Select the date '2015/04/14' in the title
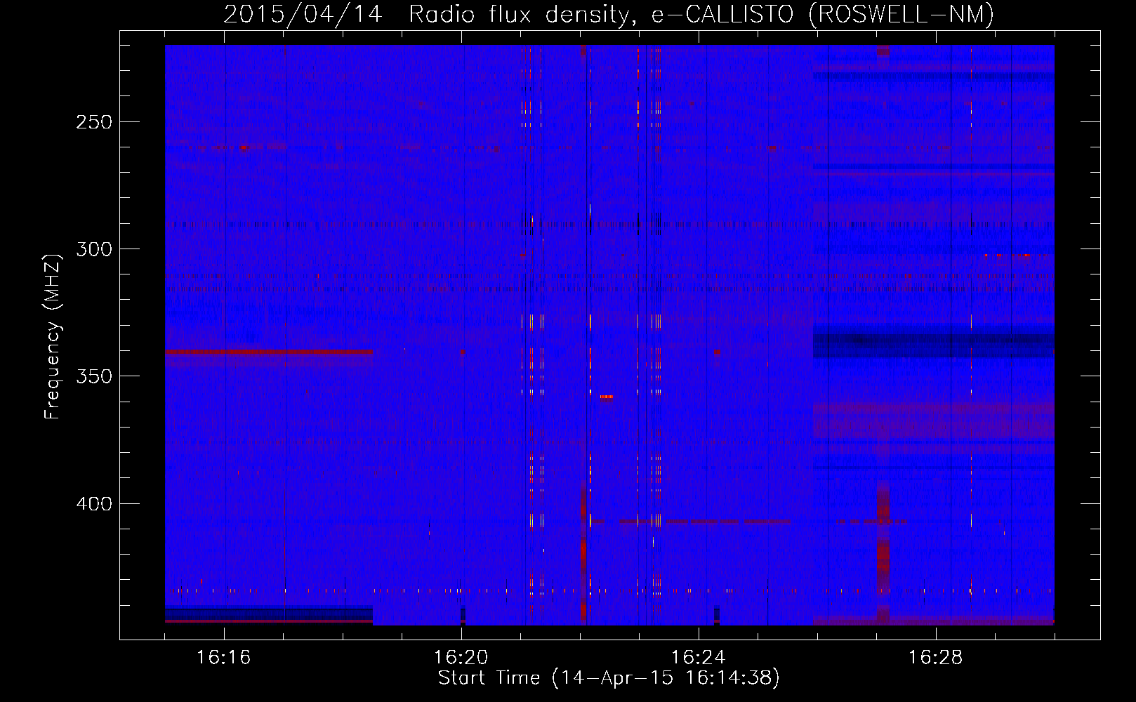 (303, 14)
